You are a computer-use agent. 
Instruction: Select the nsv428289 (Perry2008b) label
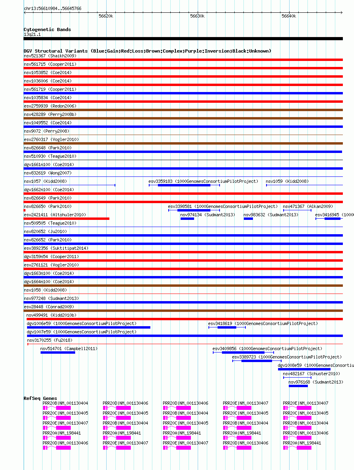pos(50,114)
